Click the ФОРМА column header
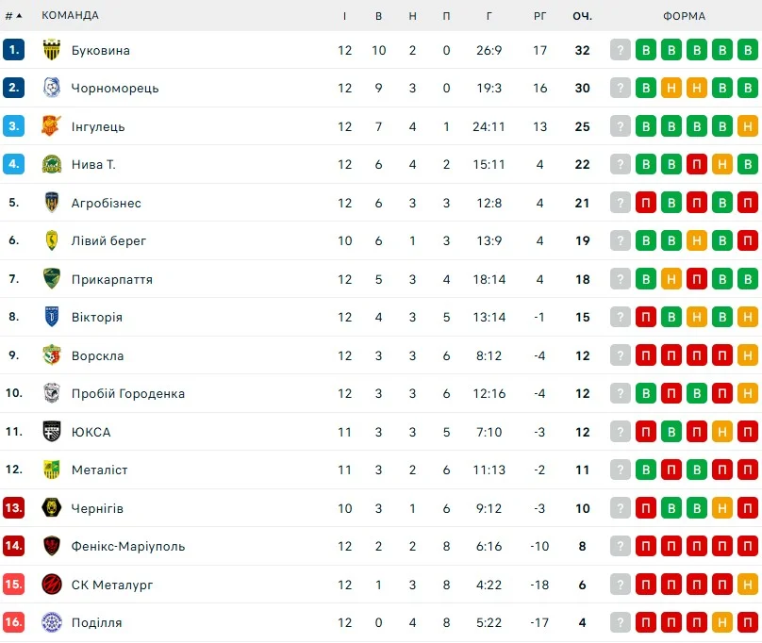Screen dimensions: 762x643 click(684, 15)
